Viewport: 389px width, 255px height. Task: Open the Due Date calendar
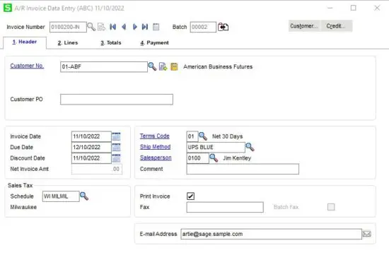coord(117,147)
